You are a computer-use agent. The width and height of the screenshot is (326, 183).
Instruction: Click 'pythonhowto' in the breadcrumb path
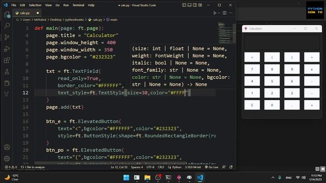point(74,20)
